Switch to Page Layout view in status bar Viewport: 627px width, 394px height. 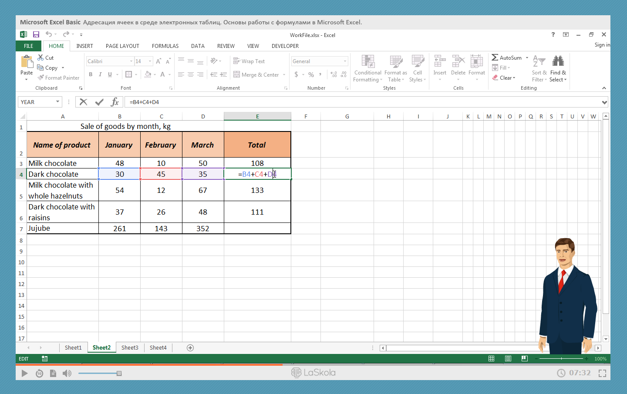click(508, 358)
